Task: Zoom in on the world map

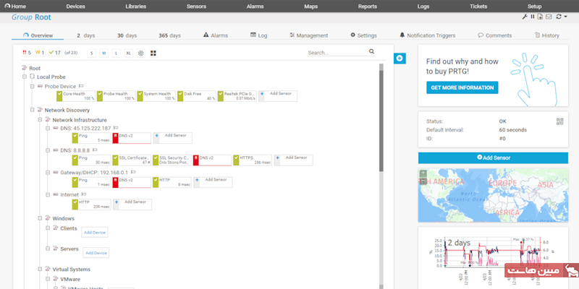Action: pyautogui.click(x=423, y=173)
